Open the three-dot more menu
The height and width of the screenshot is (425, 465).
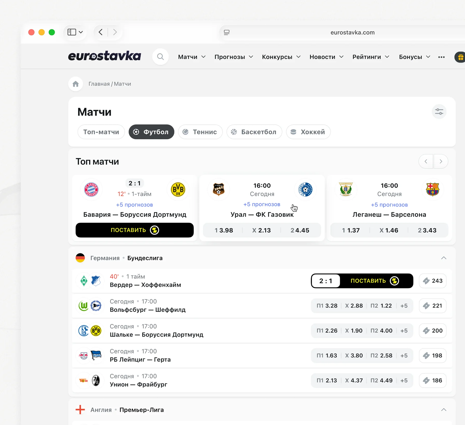[x=441, y=57]
